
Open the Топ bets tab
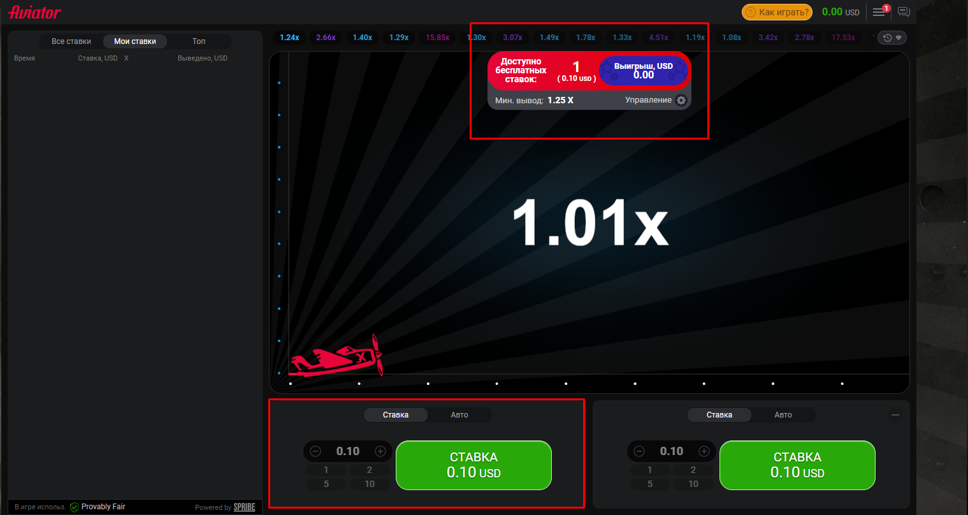coord(198,41)
